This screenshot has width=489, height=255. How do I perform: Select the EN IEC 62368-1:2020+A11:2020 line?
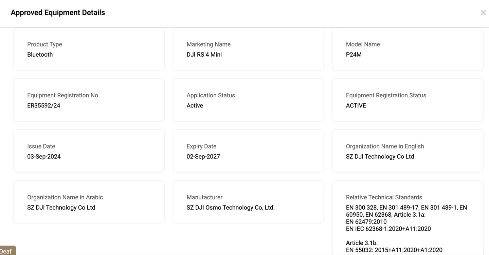click(x=388, y=229)
